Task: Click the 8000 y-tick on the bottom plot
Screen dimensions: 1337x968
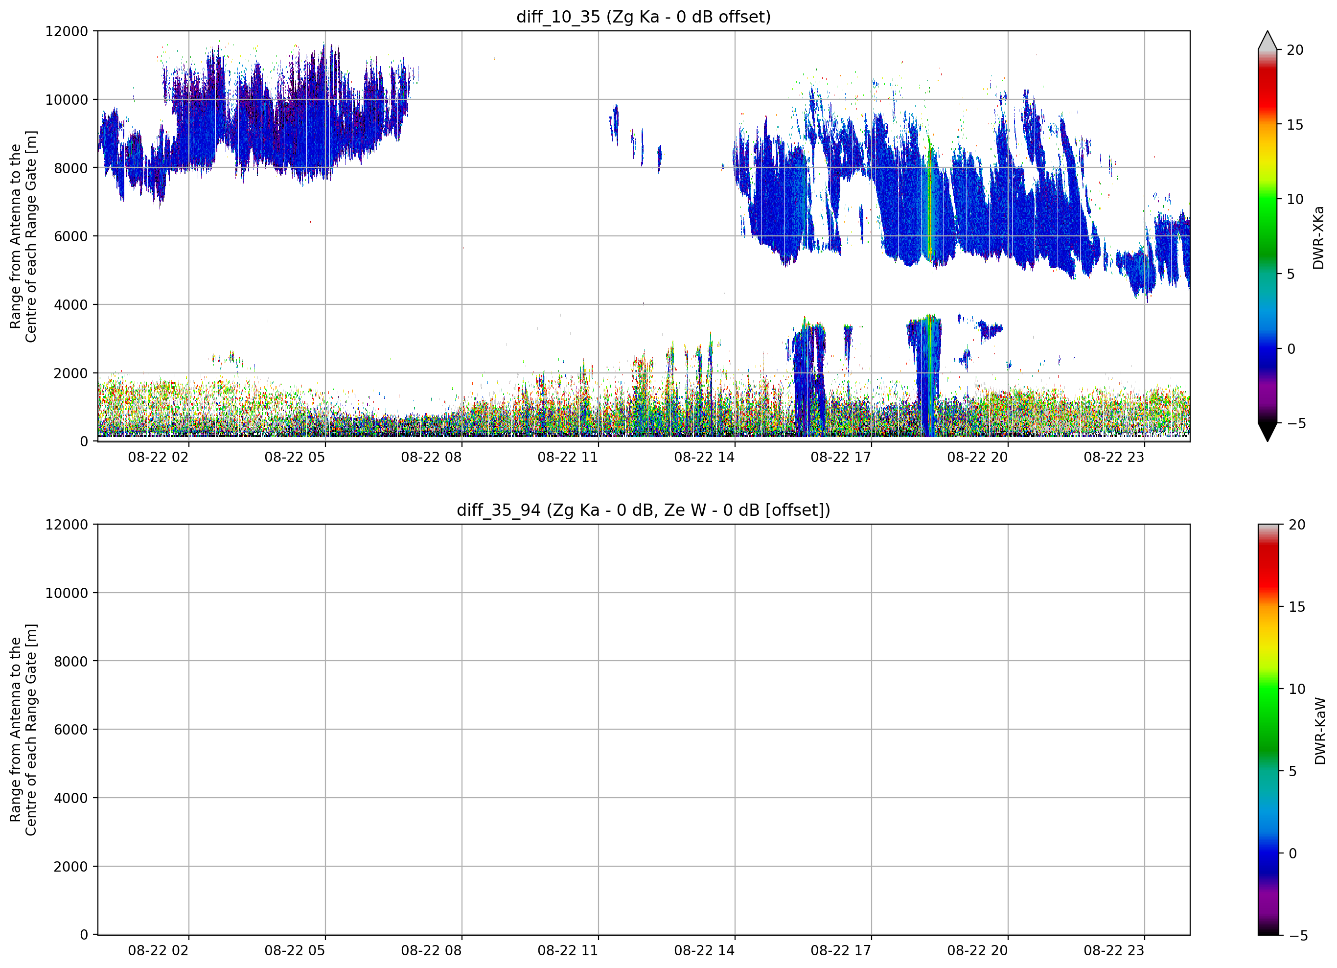Action: tap(71, 662)
